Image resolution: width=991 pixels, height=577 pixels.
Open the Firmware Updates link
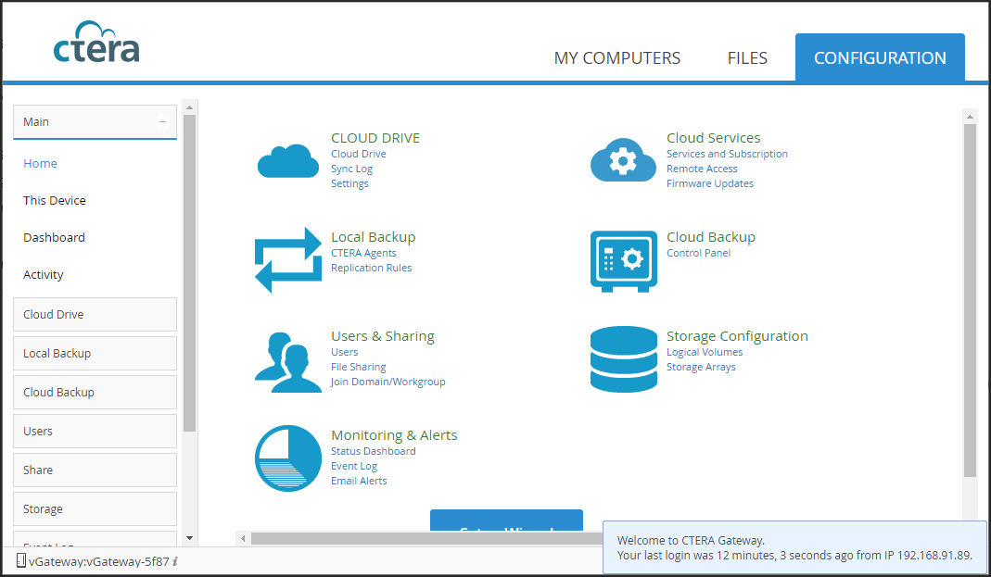(710, 183)
